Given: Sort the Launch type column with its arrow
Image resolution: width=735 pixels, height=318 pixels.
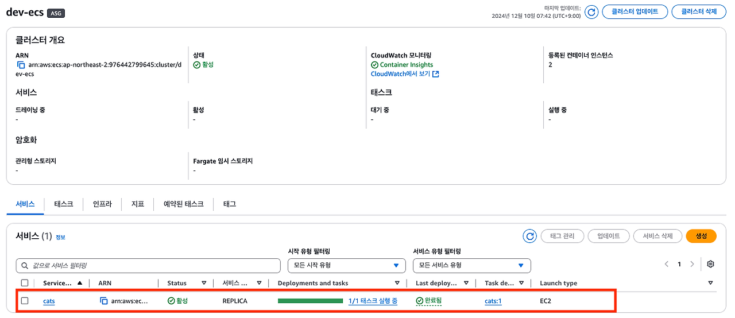Looking at the screenshot, I should 710,283.
